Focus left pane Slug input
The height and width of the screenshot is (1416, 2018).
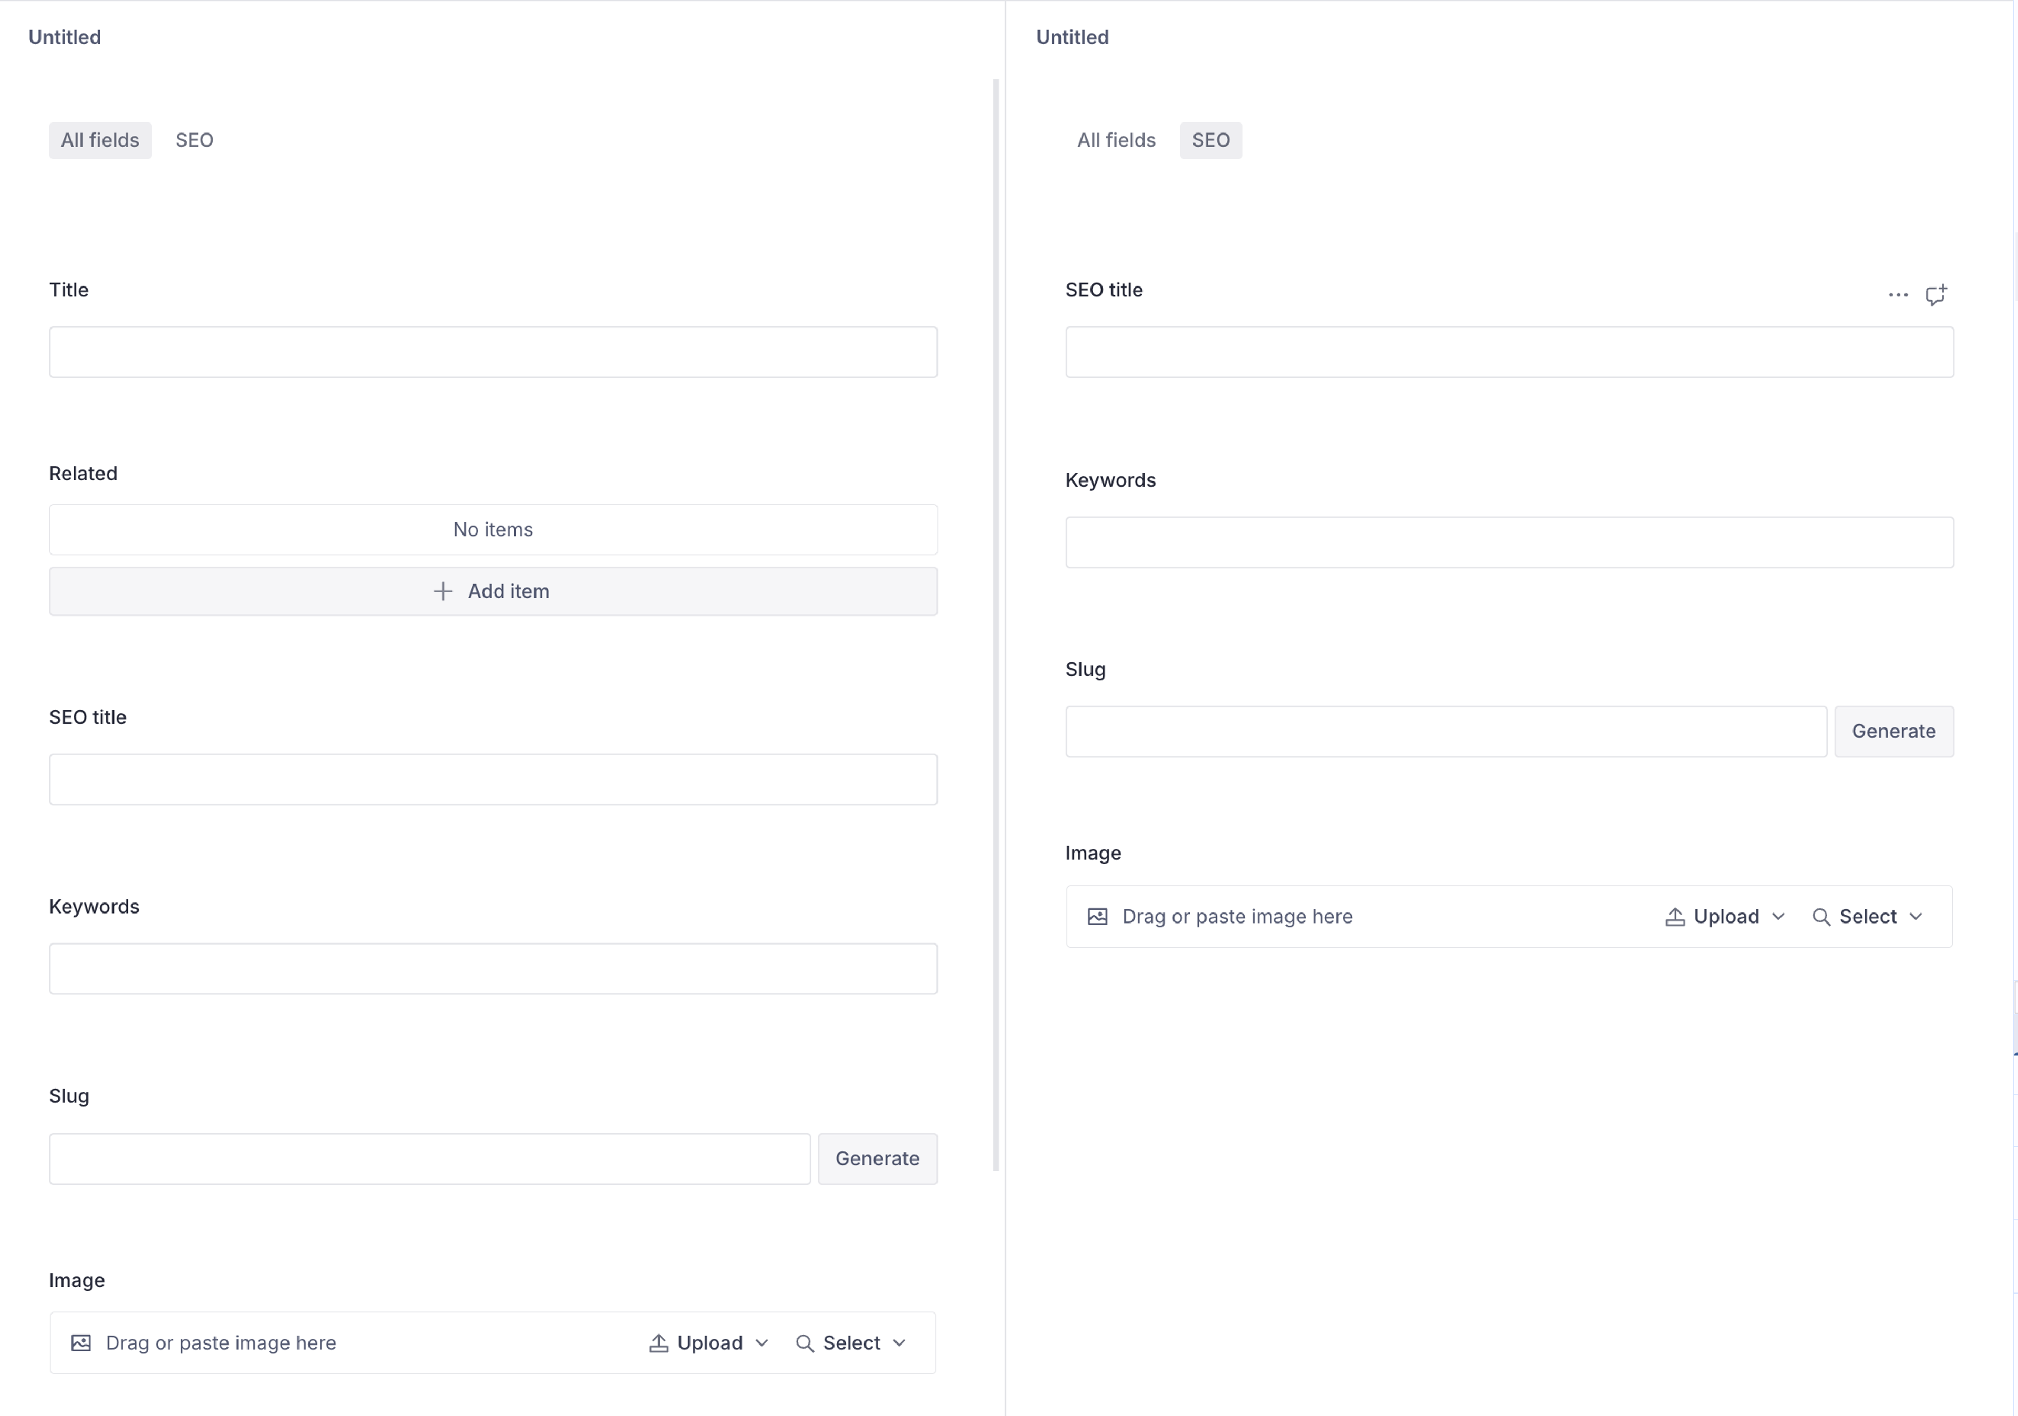click(430, 1160)
